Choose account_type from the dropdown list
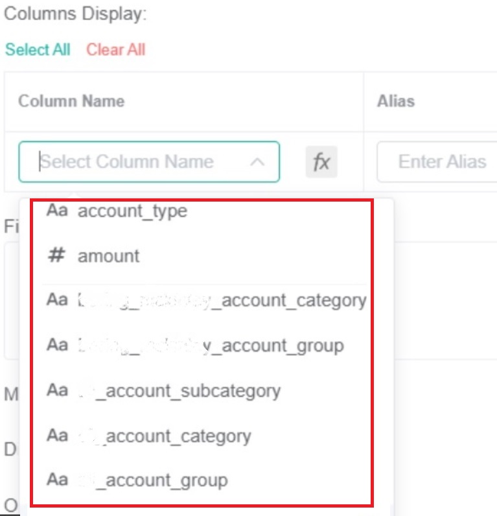 pos(132,211)
